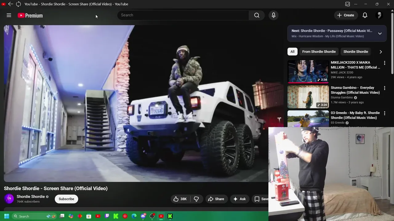This screenshot has width=394, height=221.
Task: Open Microsoft Edge from taskbar
Action: pos(134,216)
